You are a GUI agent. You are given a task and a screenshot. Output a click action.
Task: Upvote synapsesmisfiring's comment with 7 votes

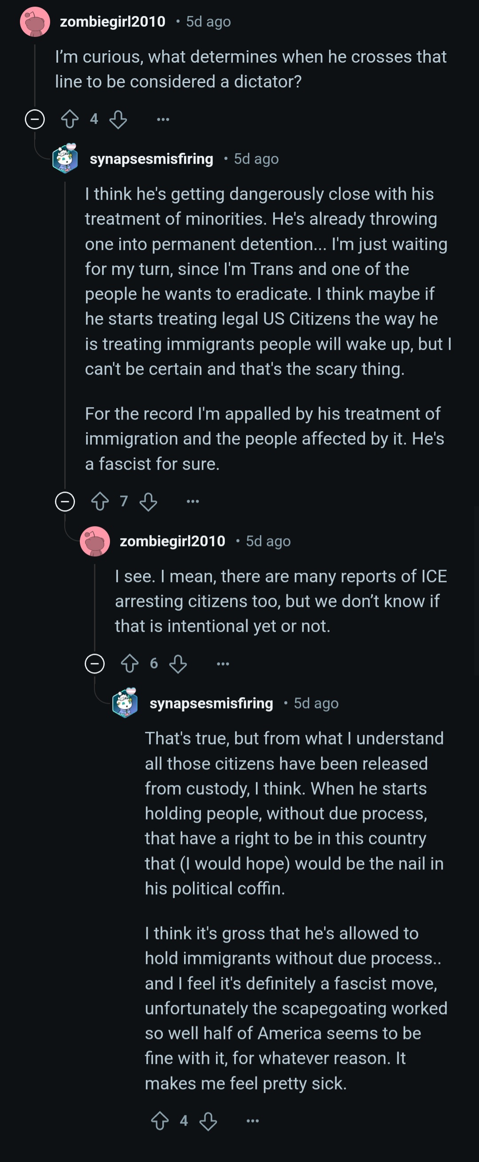100,501
